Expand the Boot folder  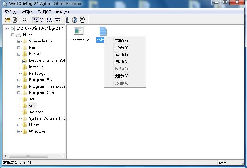coord(19,48)
